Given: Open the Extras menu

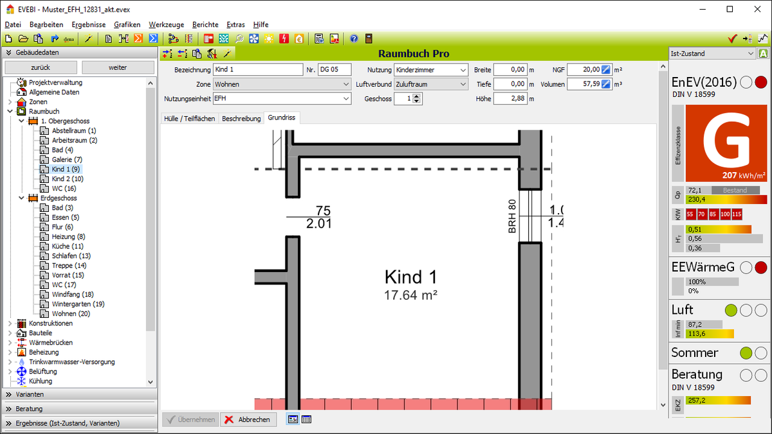Looking at the screenshot, I should pos(235,24).
